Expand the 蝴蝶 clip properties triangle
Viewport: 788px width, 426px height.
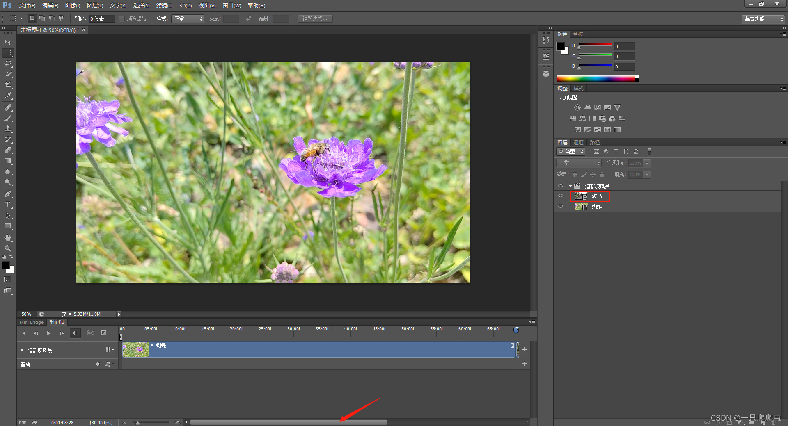pos(152,345)
